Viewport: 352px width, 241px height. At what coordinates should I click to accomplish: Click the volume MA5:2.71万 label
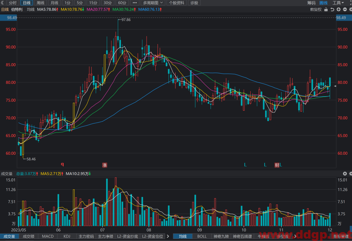52,174
